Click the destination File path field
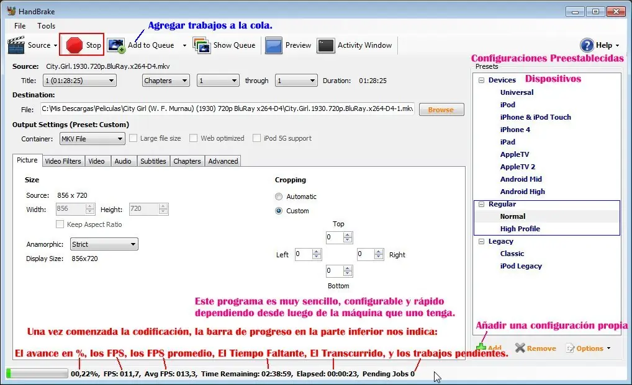632x385 pixels. click(x=227, y=108)
